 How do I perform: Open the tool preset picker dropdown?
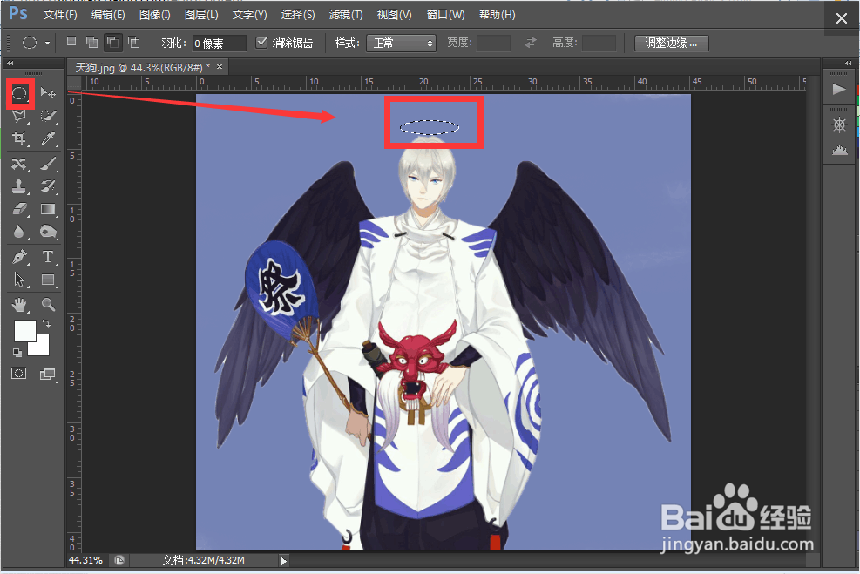[x=48, y=43]
